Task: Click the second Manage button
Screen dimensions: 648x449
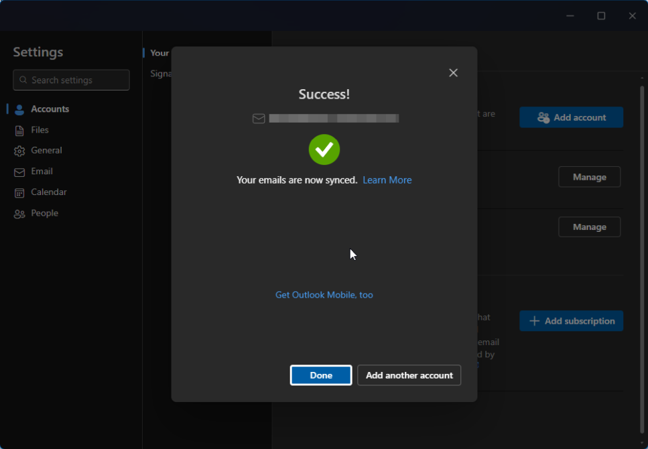Action: 589,227
